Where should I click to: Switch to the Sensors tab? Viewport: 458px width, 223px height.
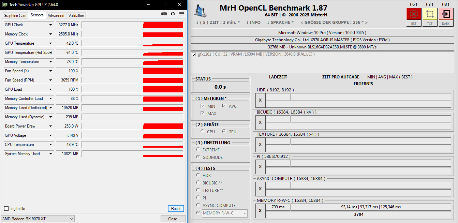point(37,15)
